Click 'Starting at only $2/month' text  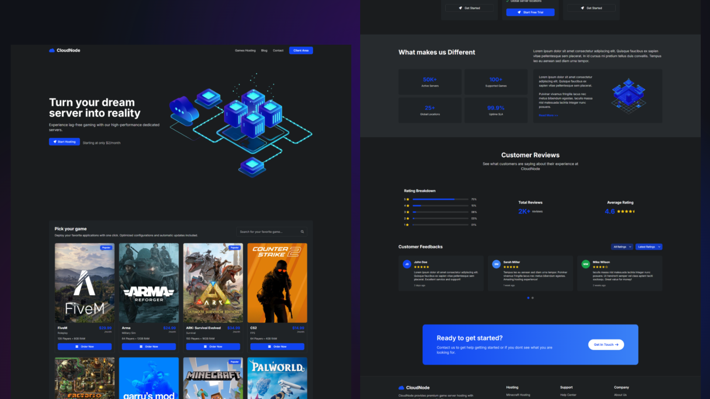coord(101,143)
